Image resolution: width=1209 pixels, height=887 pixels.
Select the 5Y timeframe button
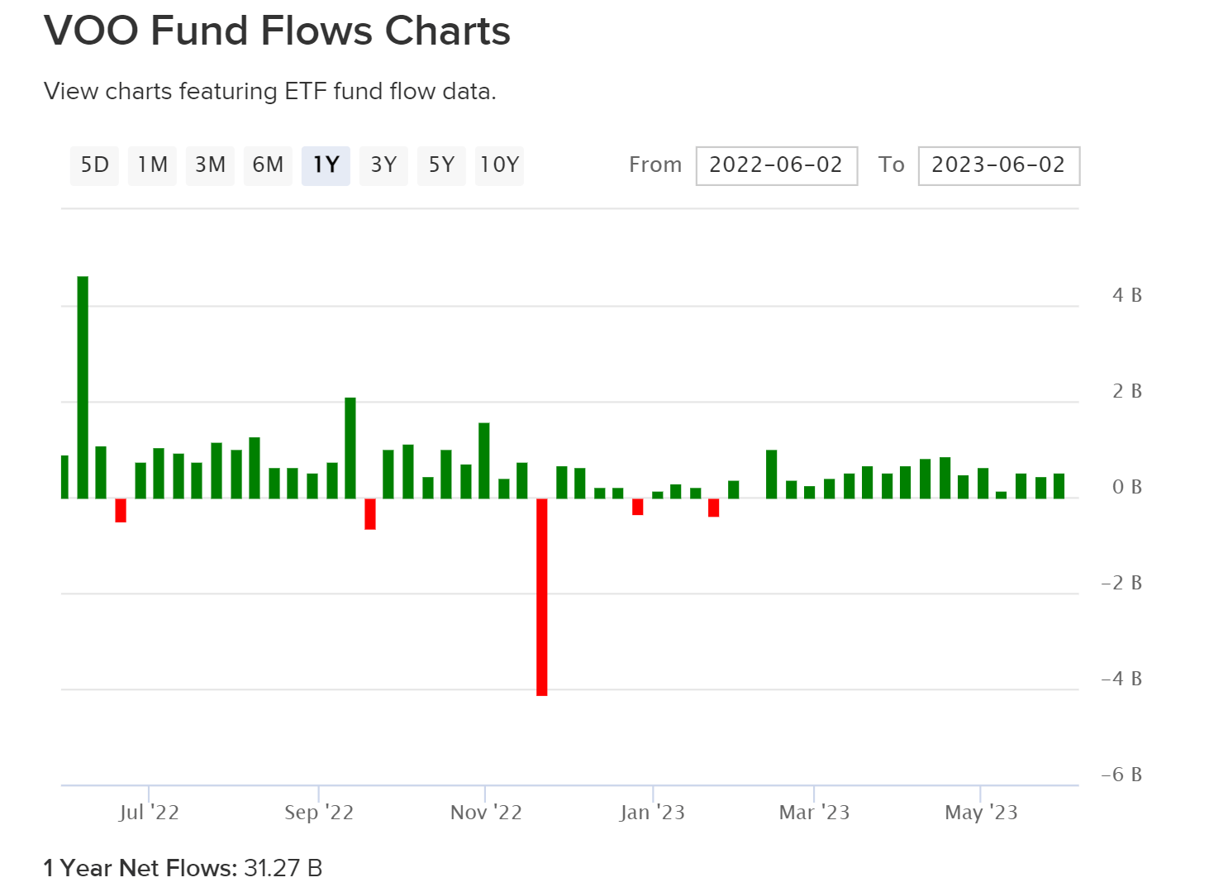point(440,165)
